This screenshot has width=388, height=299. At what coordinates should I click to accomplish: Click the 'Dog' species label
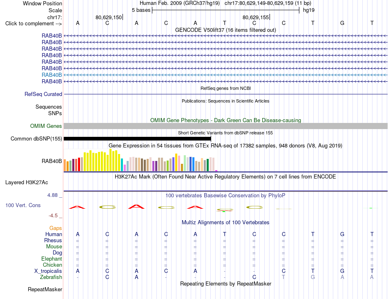[58, 253]
